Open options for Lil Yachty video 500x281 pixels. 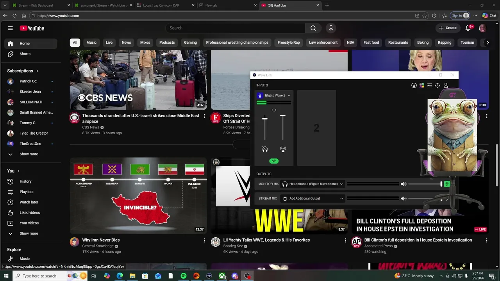(x=345, y=240)
